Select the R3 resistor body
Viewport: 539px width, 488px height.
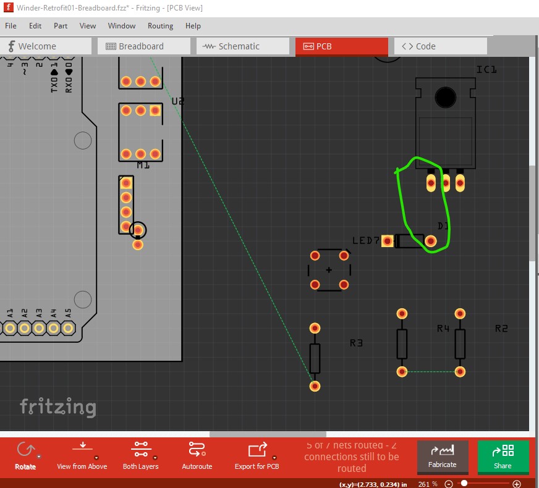click(315, 358)
